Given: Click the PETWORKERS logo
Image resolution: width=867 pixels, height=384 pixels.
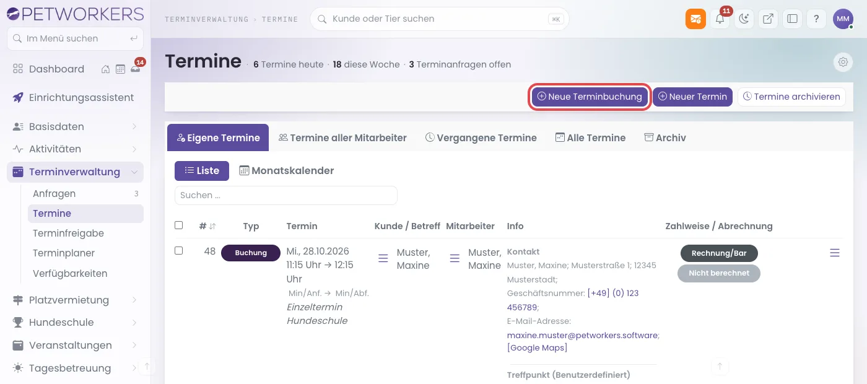Looking at the screenshot, I should [75, 14].
